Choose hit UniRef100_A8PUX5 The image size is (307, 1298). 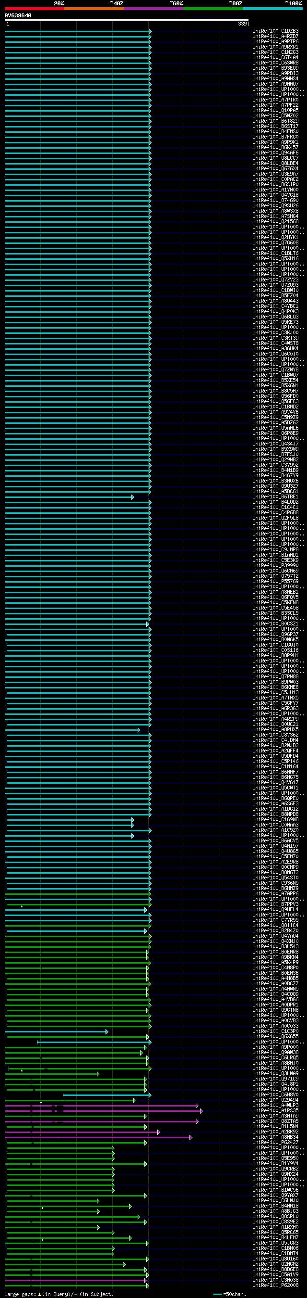tap(275, 730)
